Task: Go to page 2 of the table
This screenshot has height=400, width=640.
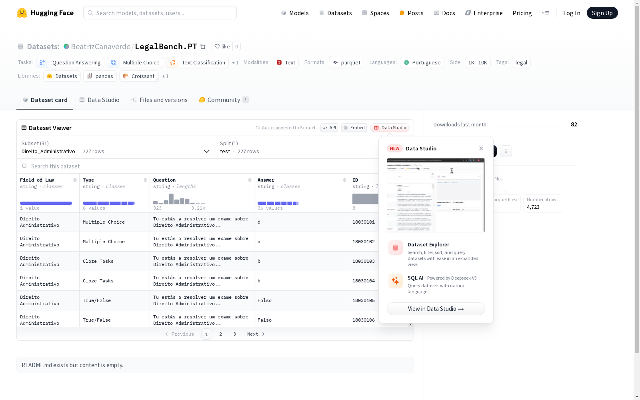Action: 220,334
